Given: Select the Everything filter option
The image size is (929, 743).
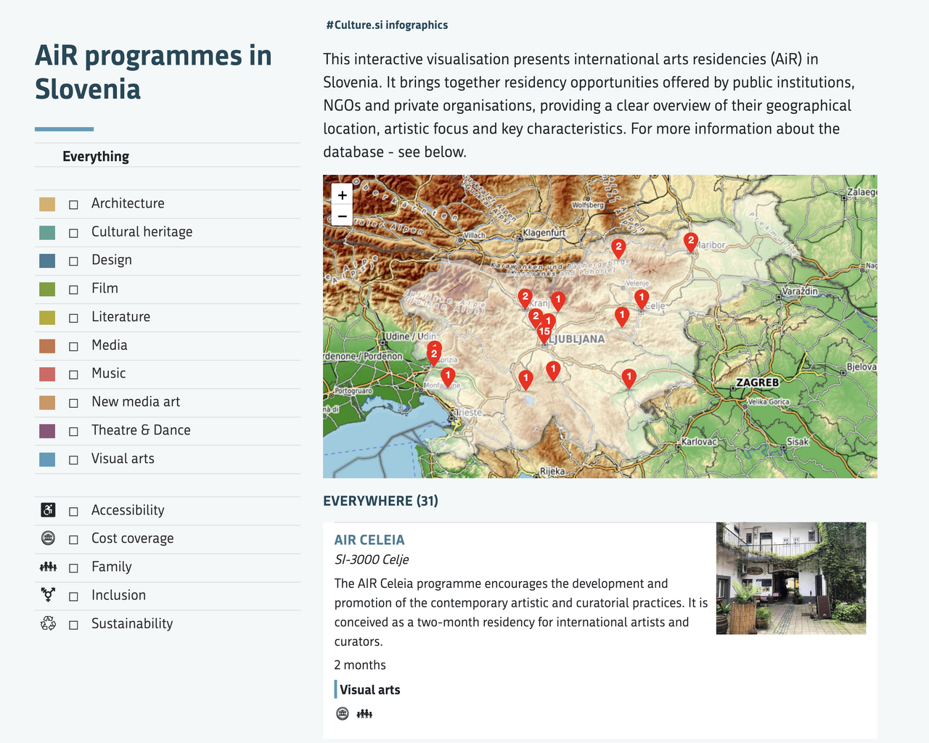Looking at the screenshot, I should [96, 156].
